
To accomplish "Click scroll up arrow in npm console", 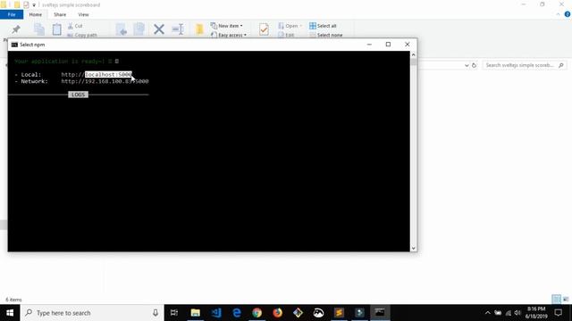I will click(413, 54).
